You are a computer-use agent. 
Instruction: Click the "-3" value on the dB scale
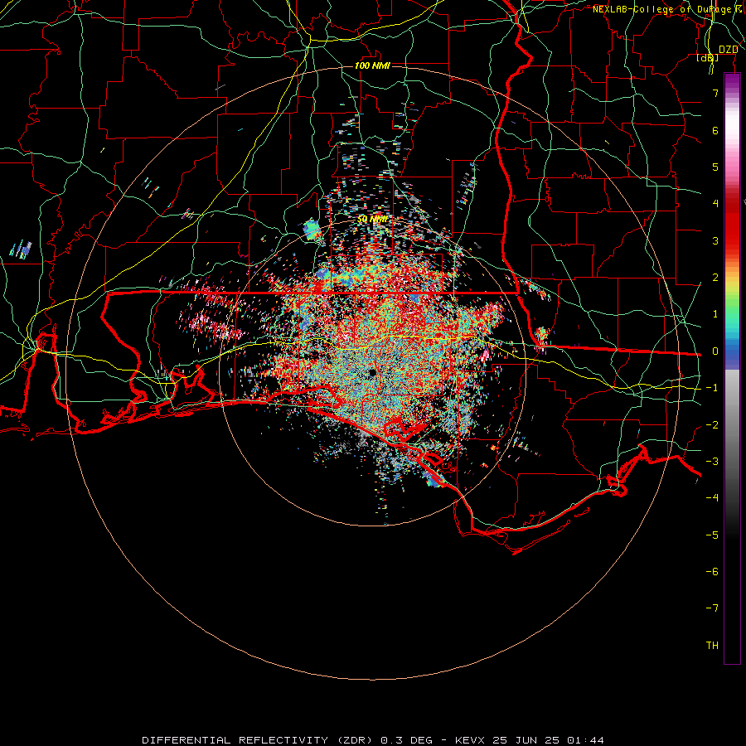(x=712, y=462)
